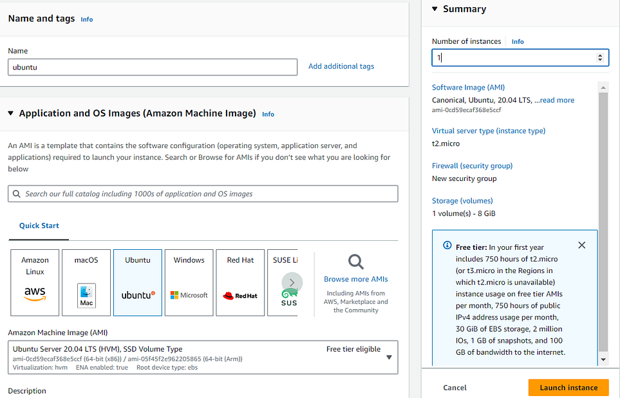Select the SUSE Linux AMI card
The width and height of the screenshot is (620, 398).
[283, 283]
